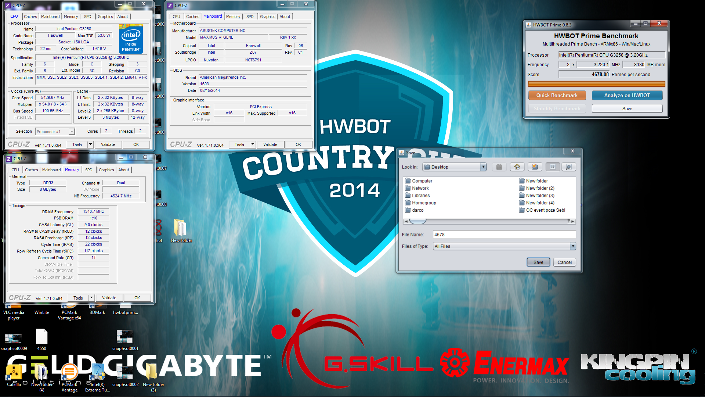Select 'New folder (2)' in Save dialog list
This screenshot has width=705, height=397.
point(536,188)
